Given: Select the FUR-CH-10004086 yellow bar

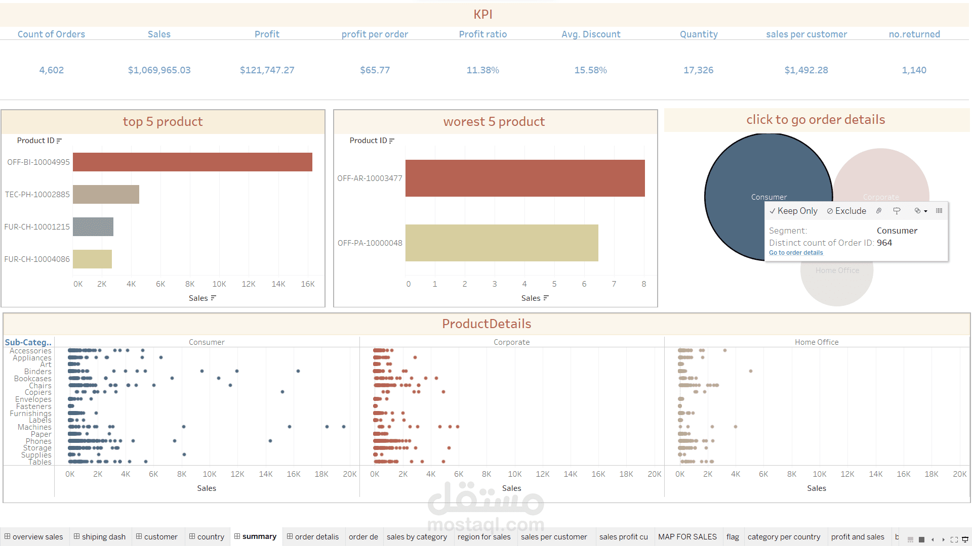Looking at the screenshot, I should click(x=92, y=259).
